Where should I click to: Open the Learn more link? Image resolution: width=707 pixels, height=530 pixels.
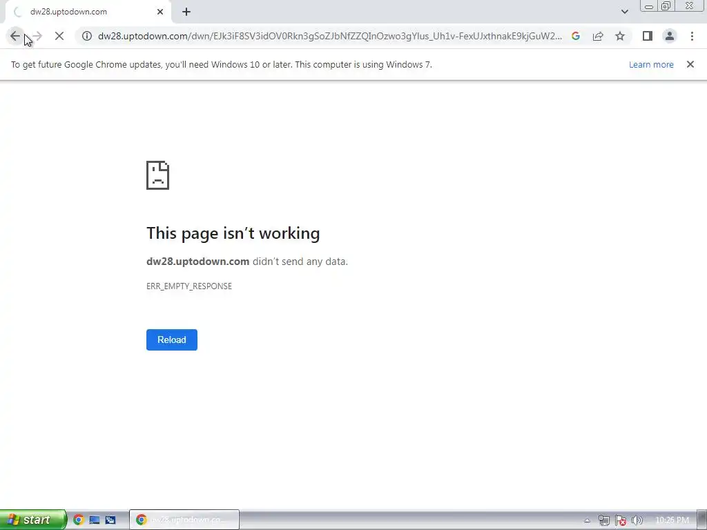point(651,64)
